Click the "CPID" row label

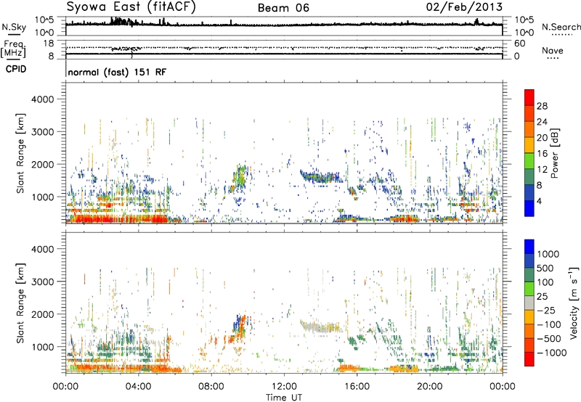(x=16, y=69)
